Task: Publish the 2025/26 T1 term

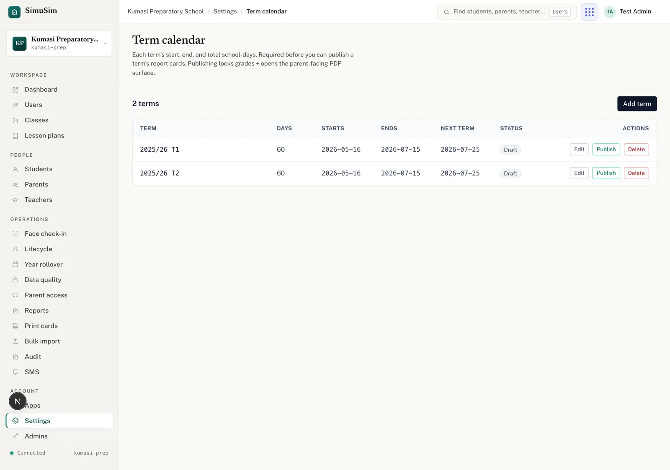Action: click(x=606, y=150)
